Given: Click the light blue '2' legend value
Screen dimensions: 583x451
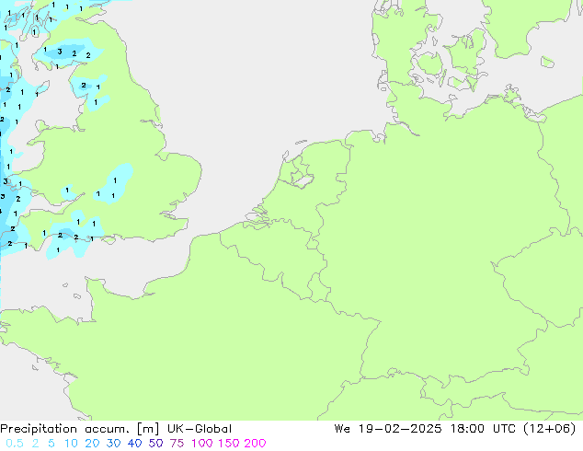Looking at the screenshot, I should click(35, 444).
